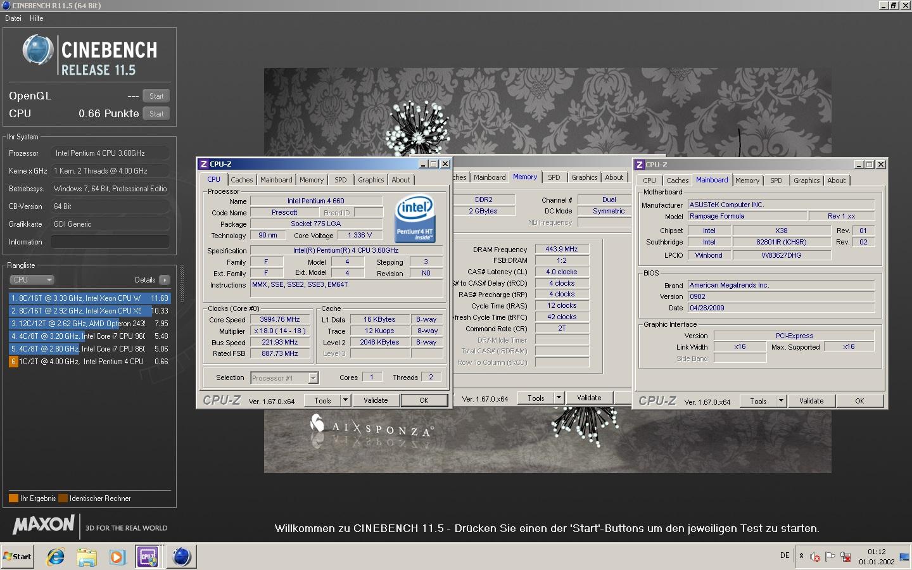This screenshot has width=912, height=570.
Task: Click the Ihr Ergebnis orange legend swatch
Action: coord(13,498)
